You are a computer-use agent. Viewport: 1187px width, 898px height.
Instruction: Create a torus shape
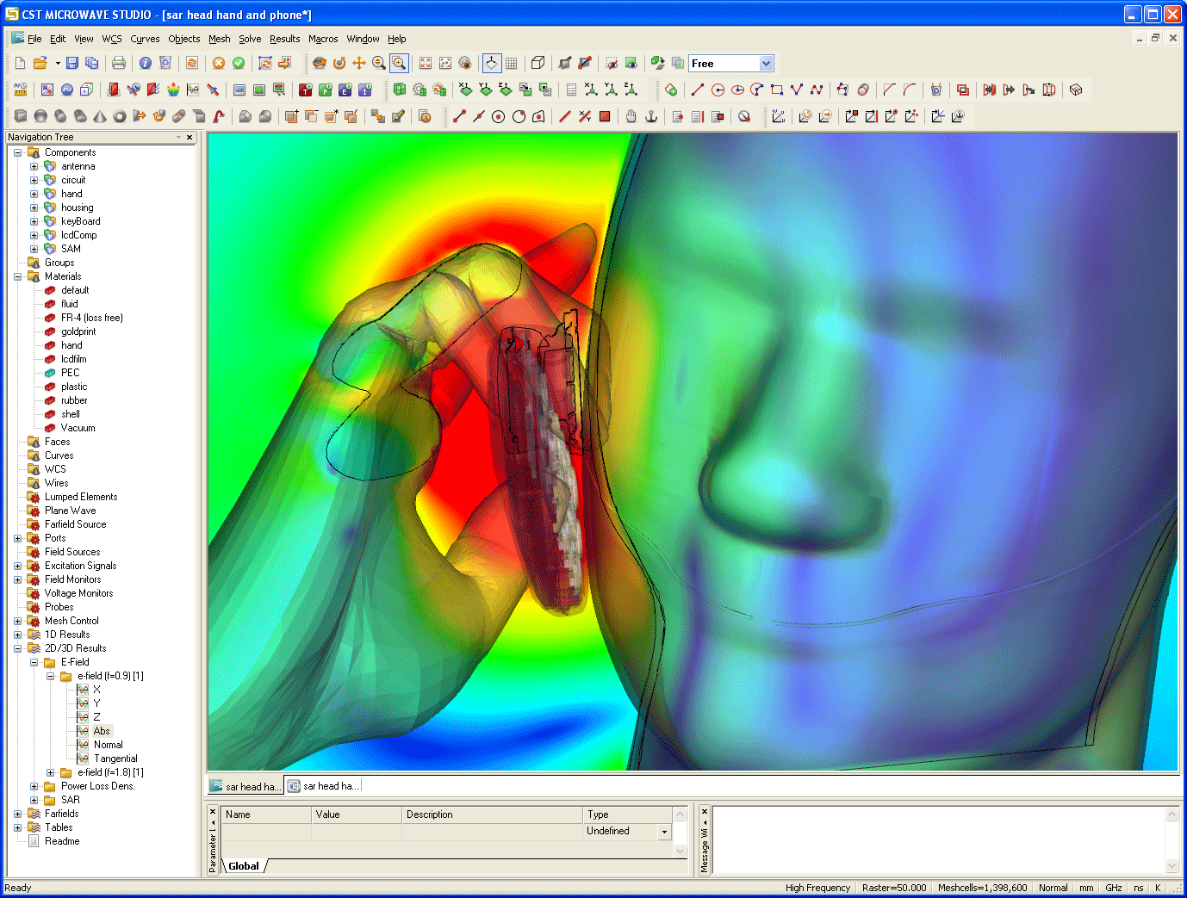coord(120,116)
